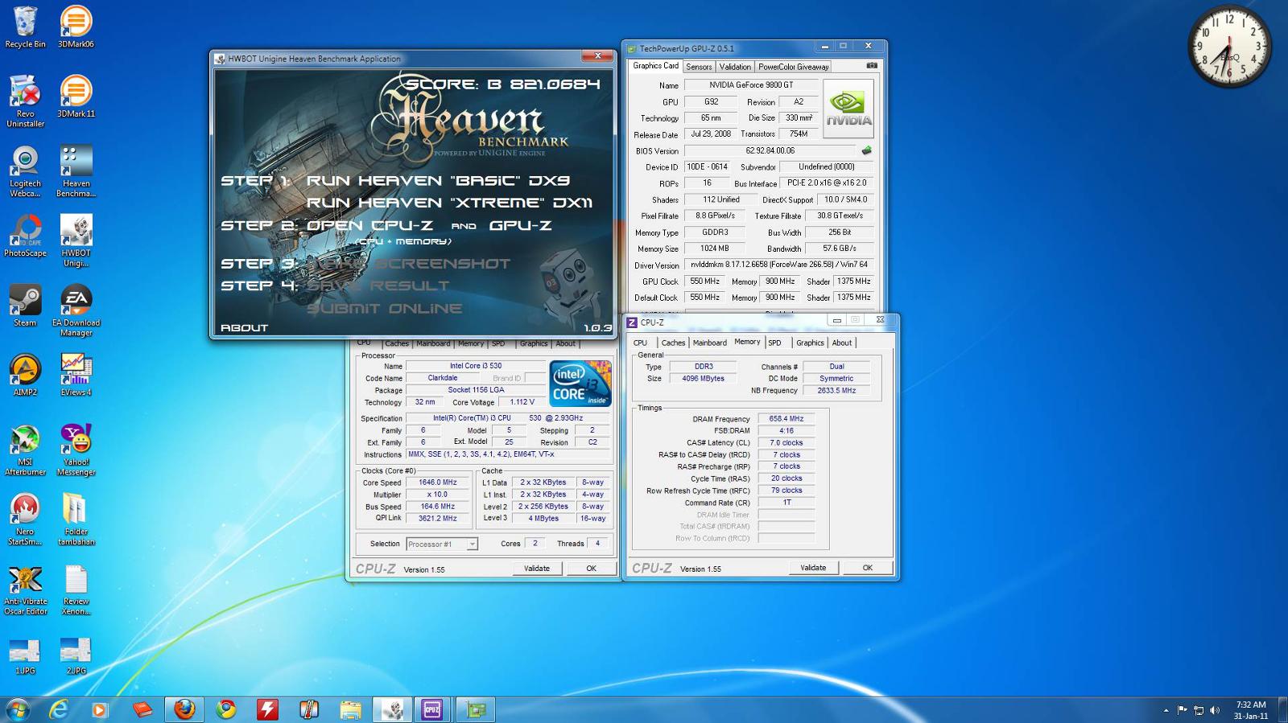
Task: Open Graphics tab in the Memory CPU-Z window
Action: pyautogui.click(x=810, y=343)
